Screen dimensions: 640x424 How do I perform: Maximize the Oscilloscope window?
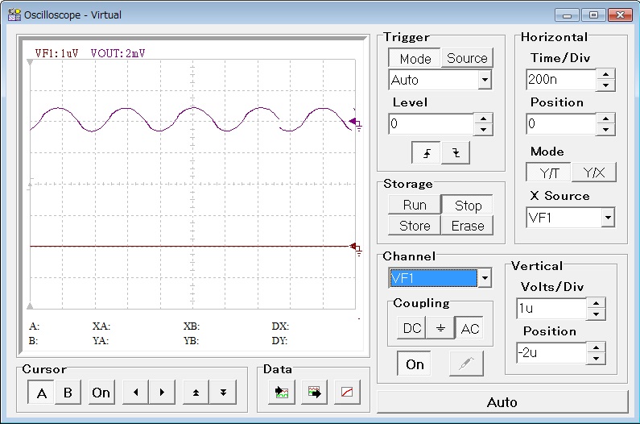pyautogui.click(x=593, y=15)
